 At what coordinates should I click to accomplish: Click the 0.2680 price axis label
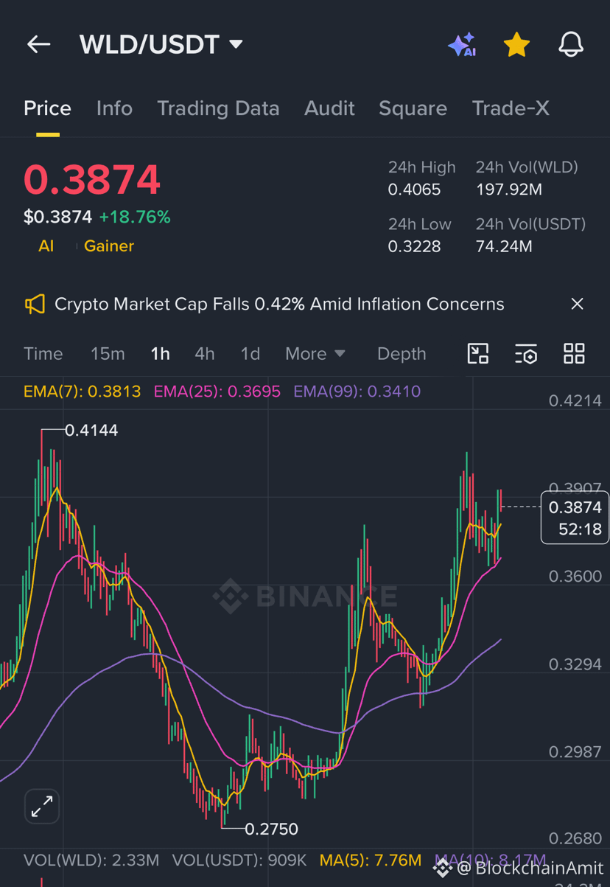[x=575, y=839]
